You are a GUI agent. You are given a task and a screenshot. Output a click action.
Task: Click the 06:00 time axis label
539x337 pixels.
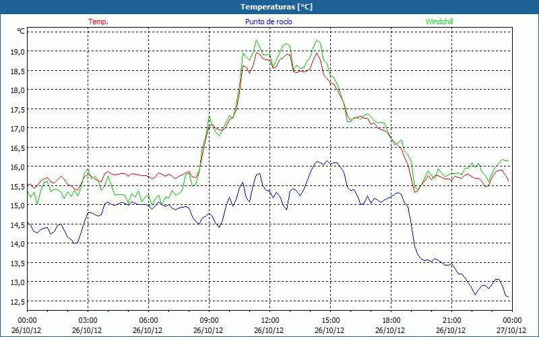(x=148, y=321)
